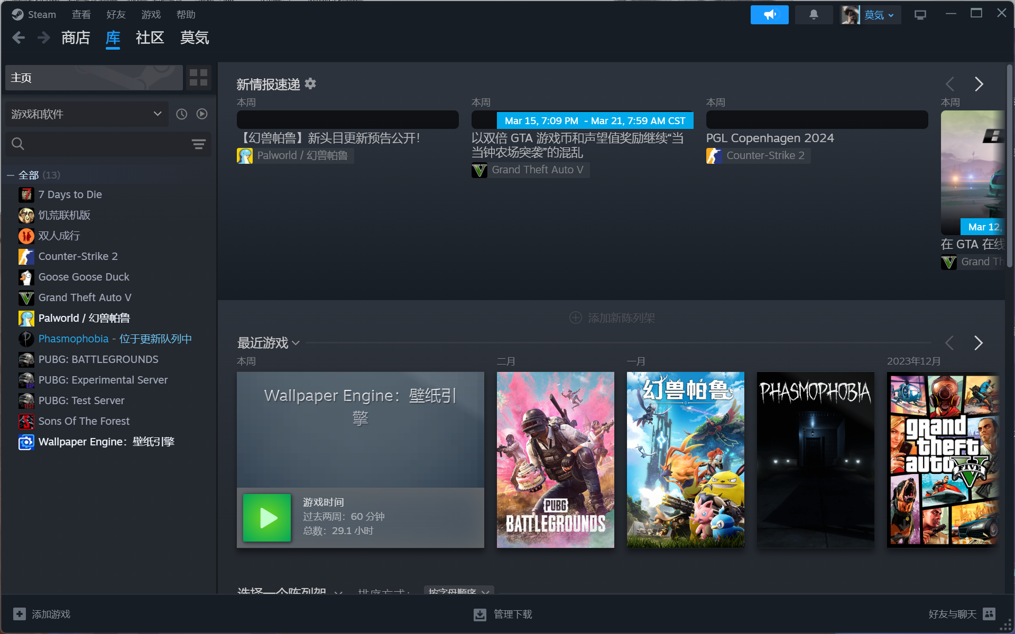Click the 主页 home button

[94, 78]
